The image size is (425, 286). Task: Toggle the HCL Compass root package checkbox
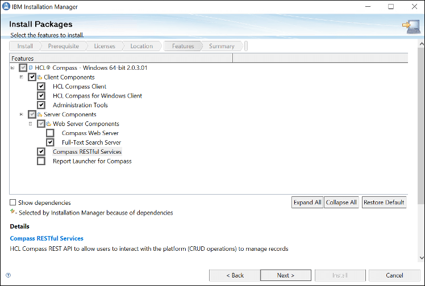pos(23,68)
